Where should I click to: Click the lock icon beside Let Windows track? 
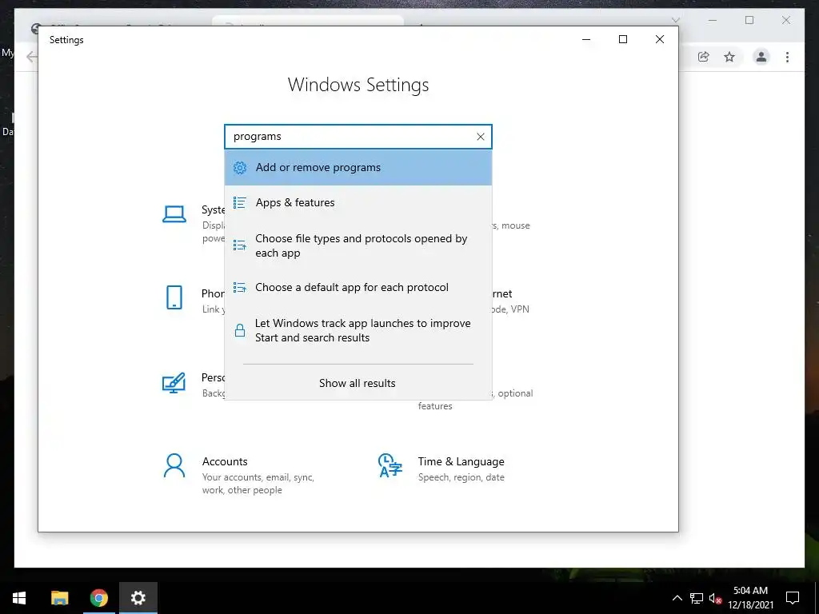(240, 330)
